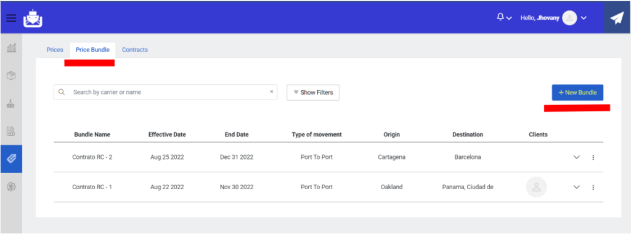Viewport: 631px width, 234px height.
Task: Switch to the Contracts tab
Action: [135, 50]
